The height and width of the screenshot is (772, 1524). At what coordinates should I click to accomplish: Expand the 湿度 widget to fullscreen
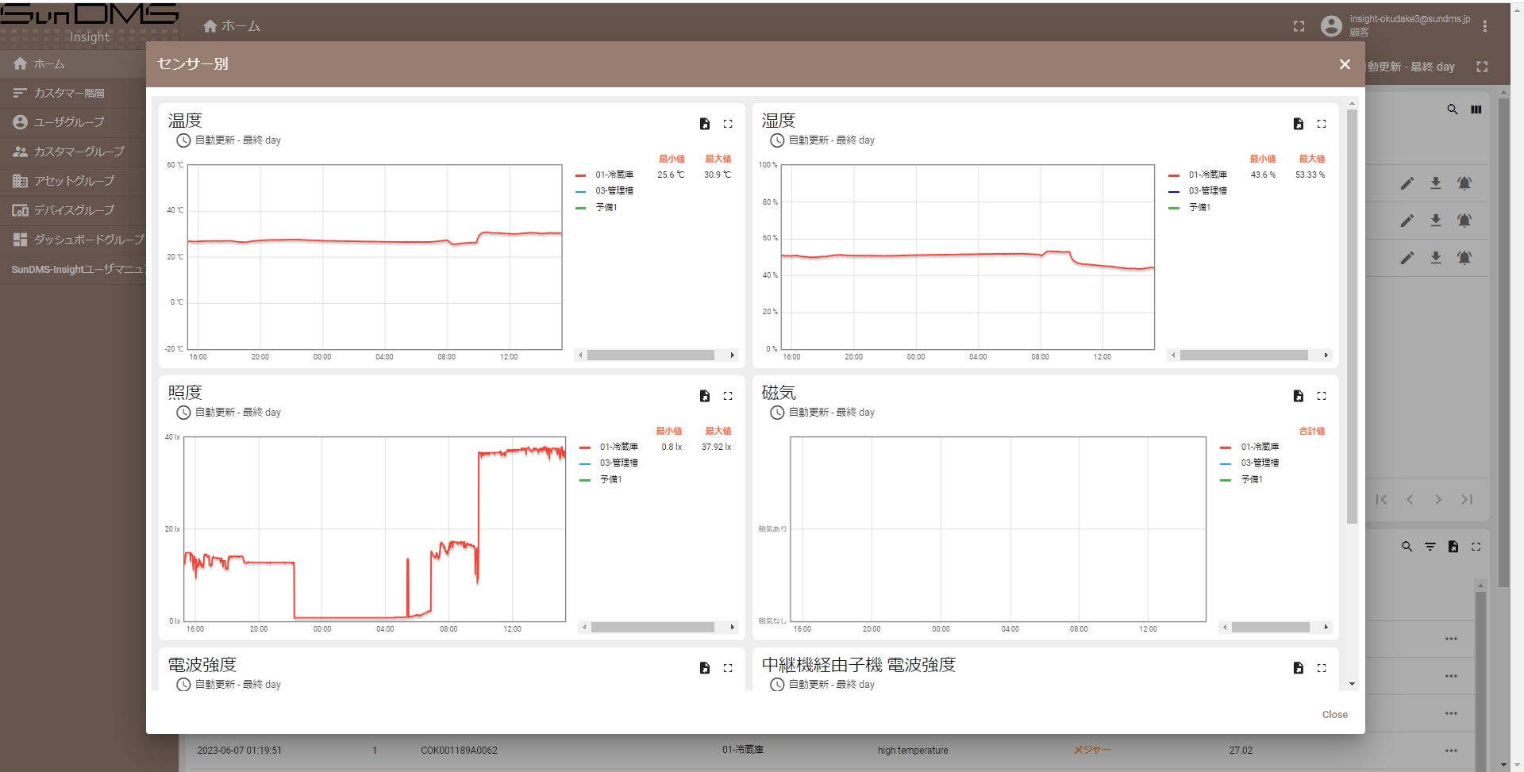1322,124
